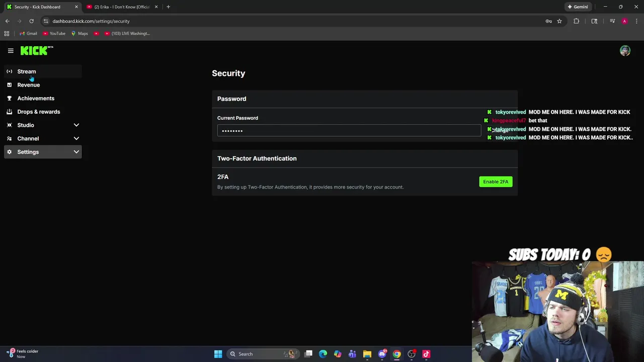644x362 pixels.
Task: Open the Chrome profile A avatar
Action: coord(624,21)
